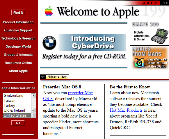Open the What's Hot tab
Image resolution: width=169 pixels, height=139 pixels.
[x=57, y=77]
